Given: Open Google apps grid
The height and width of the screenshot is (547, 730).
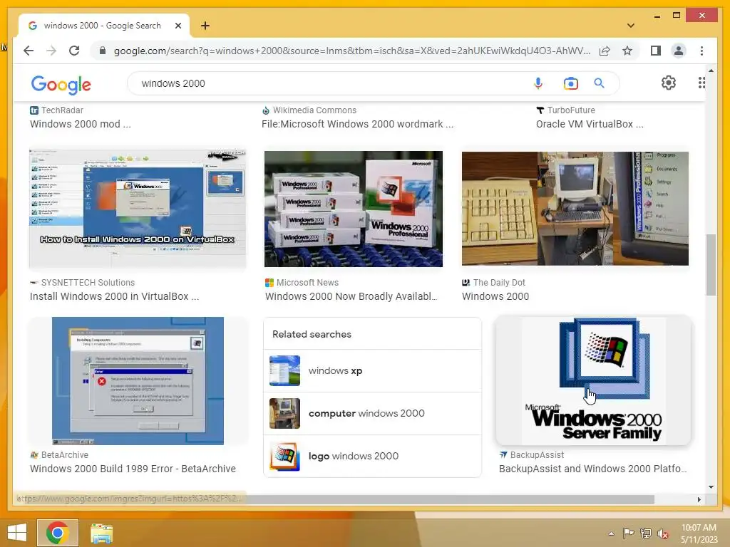Looking at the screenshot, I should (x=701, y=83).
